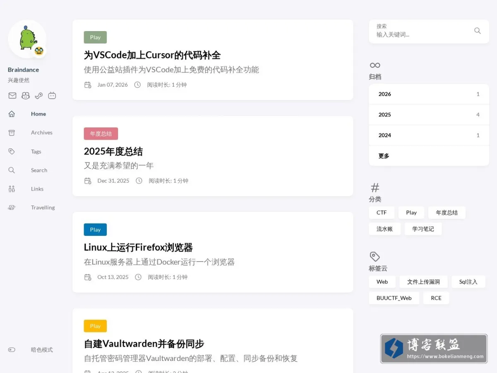Select the 年度总结 chip under 分类
Viewport: 497px width, 373px height.
click(x=447, y=213)
